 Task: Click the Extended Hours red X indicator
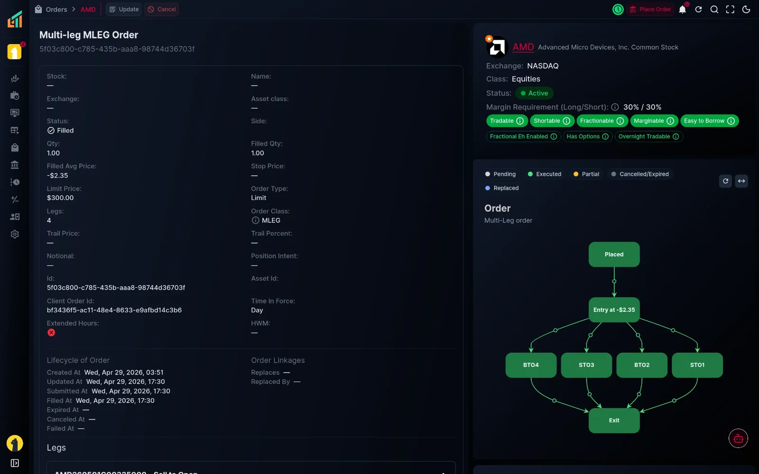51,333
